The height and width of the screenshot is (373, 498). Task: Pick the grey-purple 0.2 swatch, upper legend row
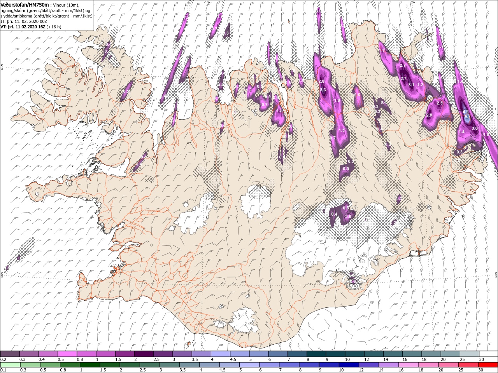[10, 354]
